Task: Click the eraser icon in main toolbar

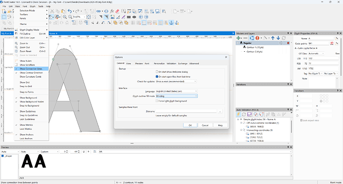Action: tap(117, 11)
